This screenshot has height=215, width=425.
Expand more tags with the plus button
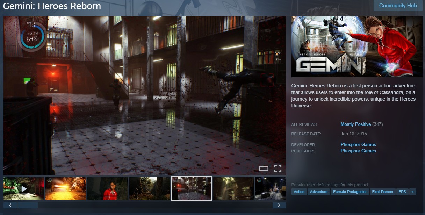(x=413, y=192)
